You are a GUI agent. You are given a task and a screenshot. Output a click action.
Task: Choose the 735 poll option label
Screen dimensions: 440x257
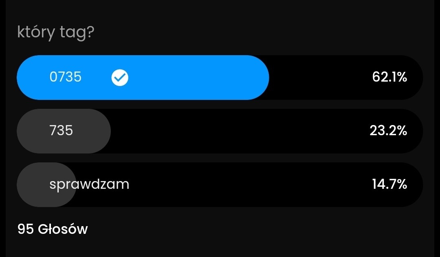coord(61,131)
